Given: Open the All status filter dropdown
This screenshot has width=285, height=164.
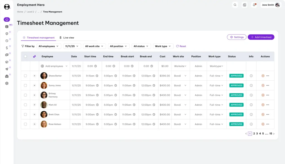Looking at the screenshot, I should (141, 46).
